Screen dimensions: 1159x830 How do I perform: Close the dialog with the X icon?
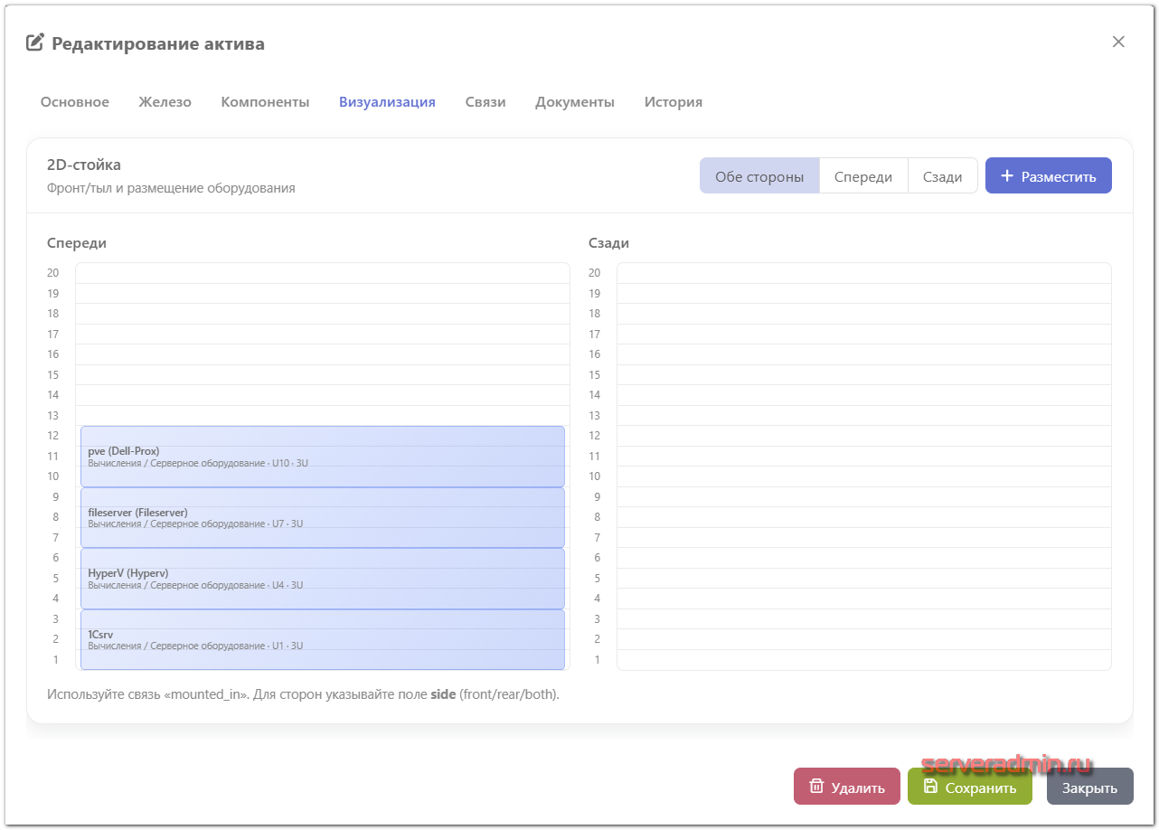point(1118,42)
